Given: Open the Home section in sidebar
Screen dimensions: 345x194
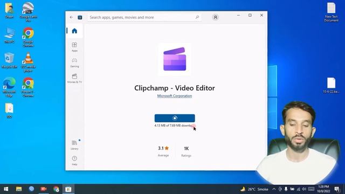Looking at the screenshot, I should click(x=74, y=31).
